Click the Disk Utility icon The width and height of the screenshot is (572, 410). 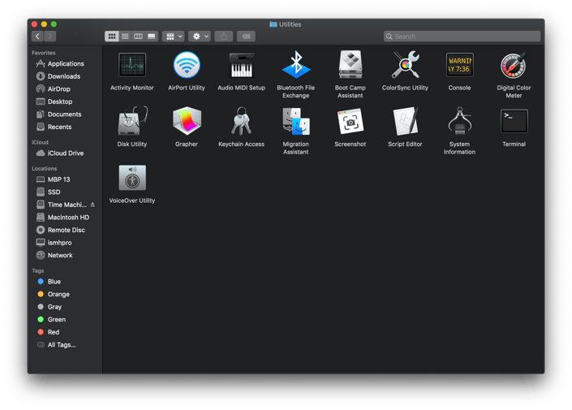pos(132,121)
